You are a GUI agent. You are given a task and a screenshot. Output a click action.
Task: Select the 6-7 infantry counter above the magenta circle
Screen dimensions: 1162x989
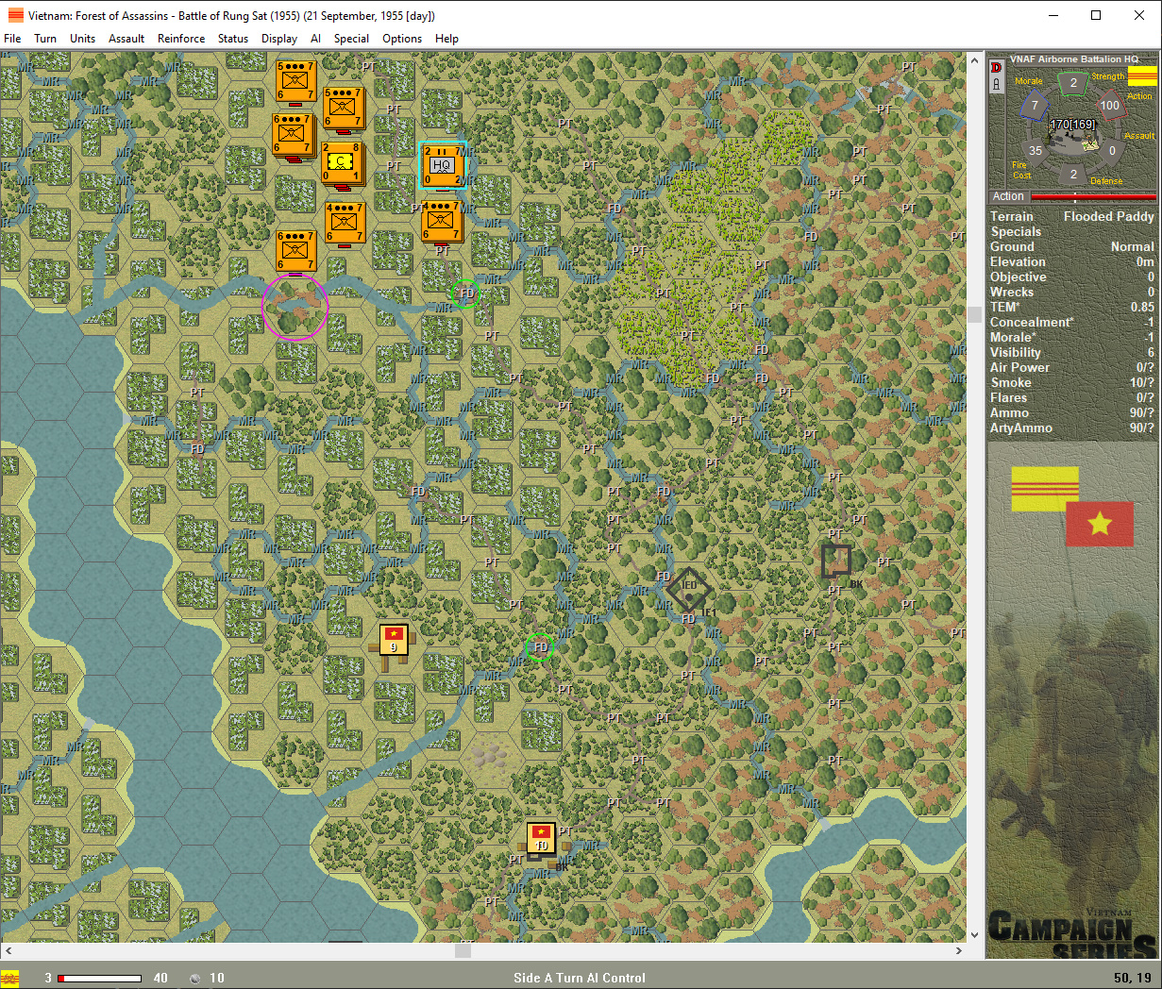(295, 250)
